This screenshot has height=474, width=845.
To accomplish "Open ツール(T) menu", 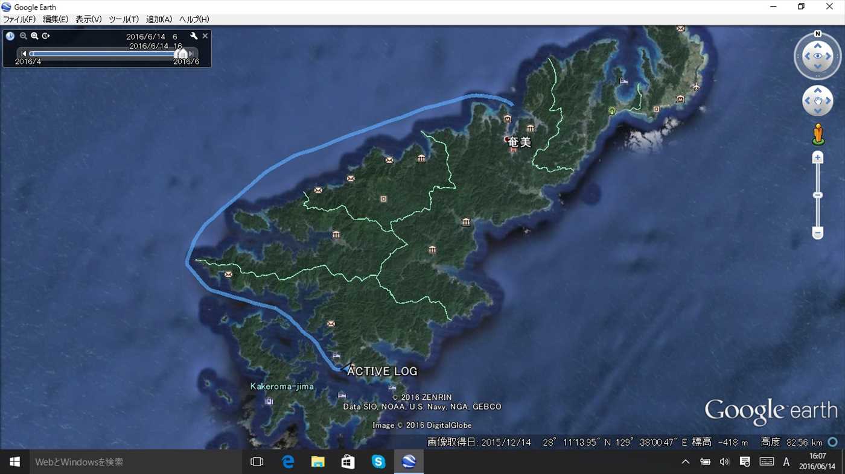I will 124,19.
